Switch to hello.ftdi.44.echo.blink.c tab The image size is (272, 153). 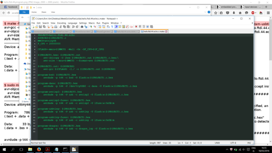tap(127, 31)
